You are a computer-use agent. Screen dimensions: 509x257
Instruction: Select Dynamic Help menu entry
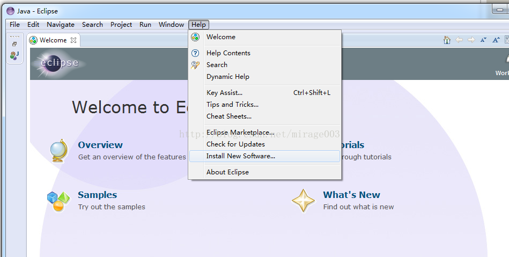coord(264,77)
